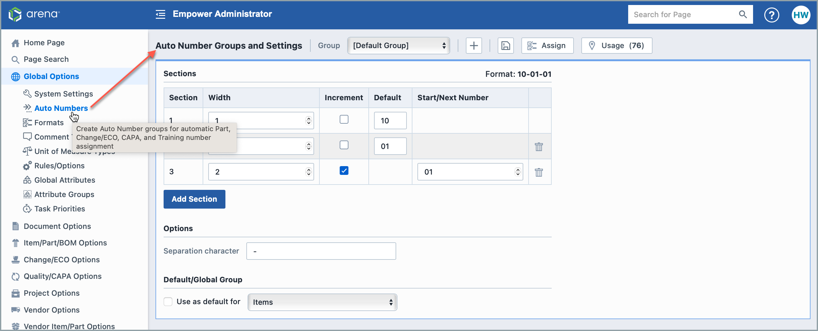Enable Increment for section 1

tap(344, 119)
